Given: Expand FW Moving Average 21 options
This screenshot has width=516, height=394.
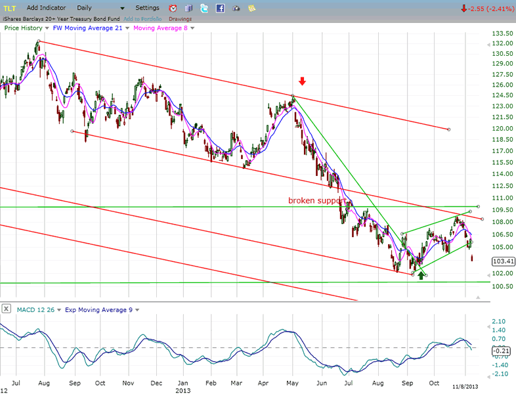Looking at the screenshot, I should (127, 28).
